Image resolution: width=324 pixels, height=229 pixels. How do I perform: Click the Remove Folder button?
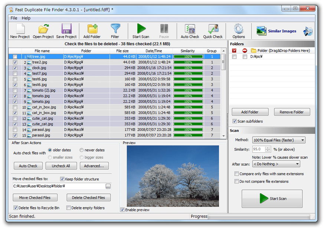[292, 112]
